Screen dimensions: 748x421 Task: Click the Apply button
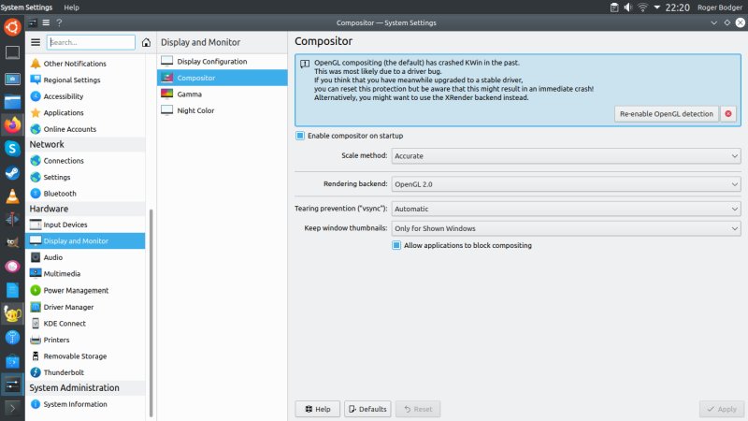click(x=721, y=409)
